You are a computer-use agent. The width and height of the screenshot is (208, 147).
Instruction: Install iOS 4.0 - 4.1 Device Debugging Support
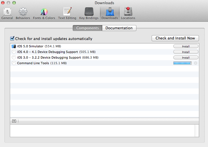point(186,52)
